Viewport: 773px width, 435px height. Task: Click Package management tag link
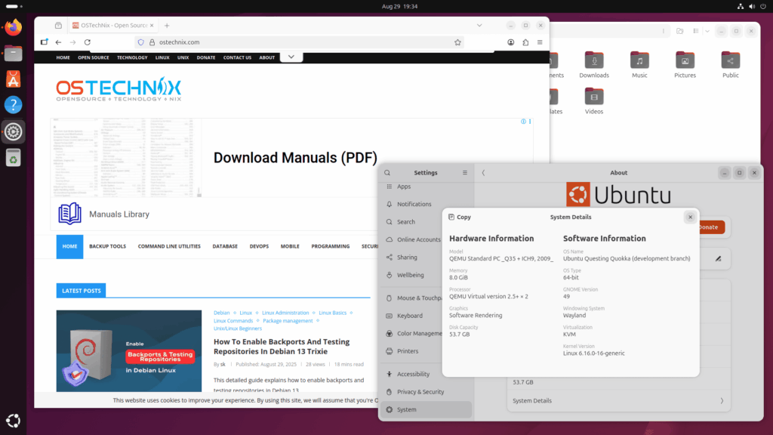[x=288, y=320]
